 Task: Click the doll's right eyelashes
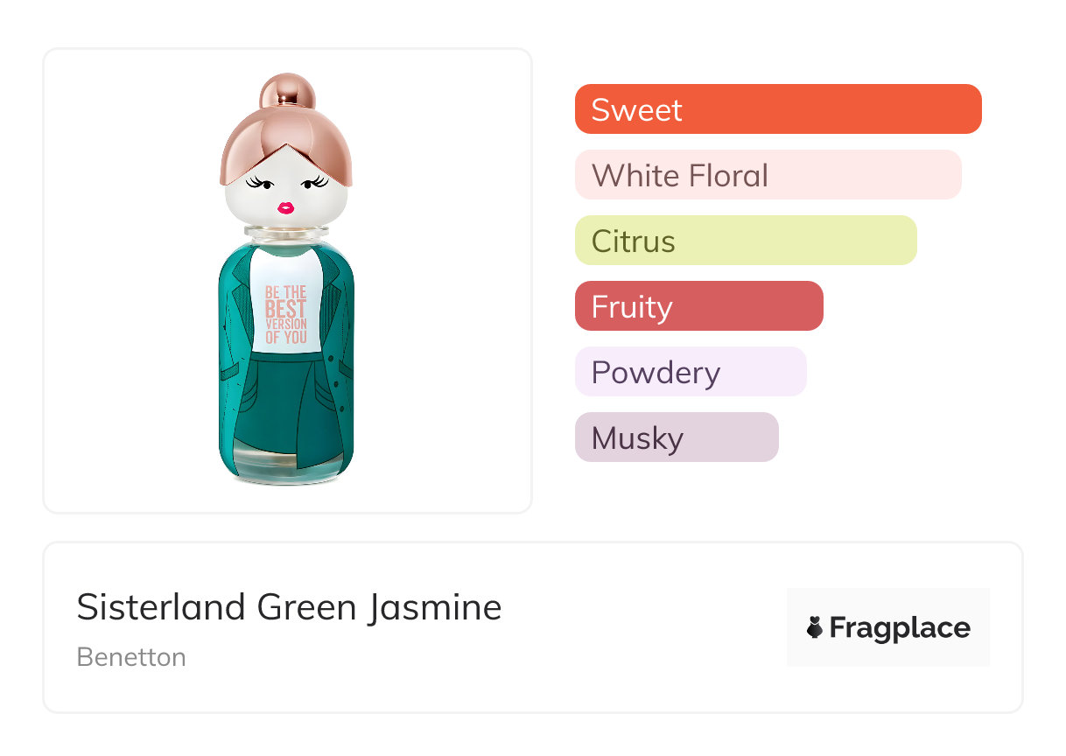point(314,182)
